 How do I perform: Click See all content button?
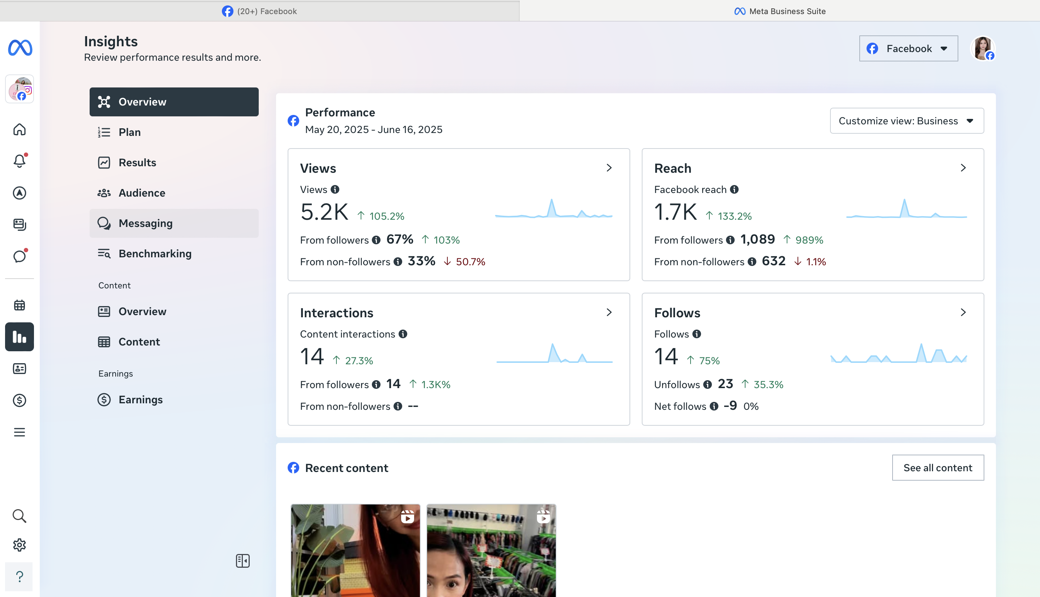(x=937, y=468)
